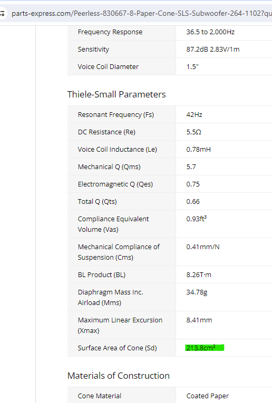Click the 0.93ft³ Vas value

197,219
